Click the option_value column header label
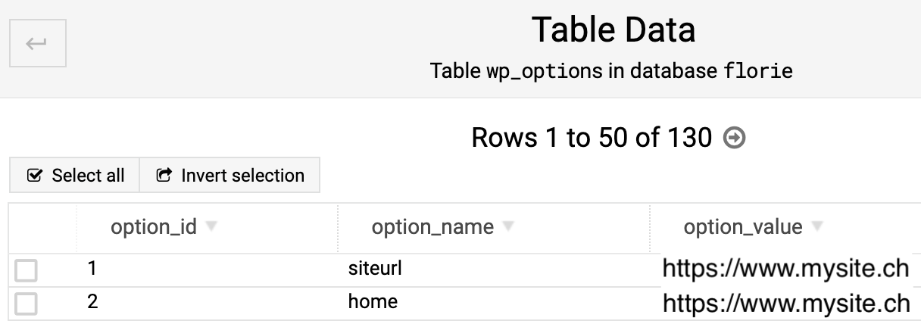 click(743, 227)
